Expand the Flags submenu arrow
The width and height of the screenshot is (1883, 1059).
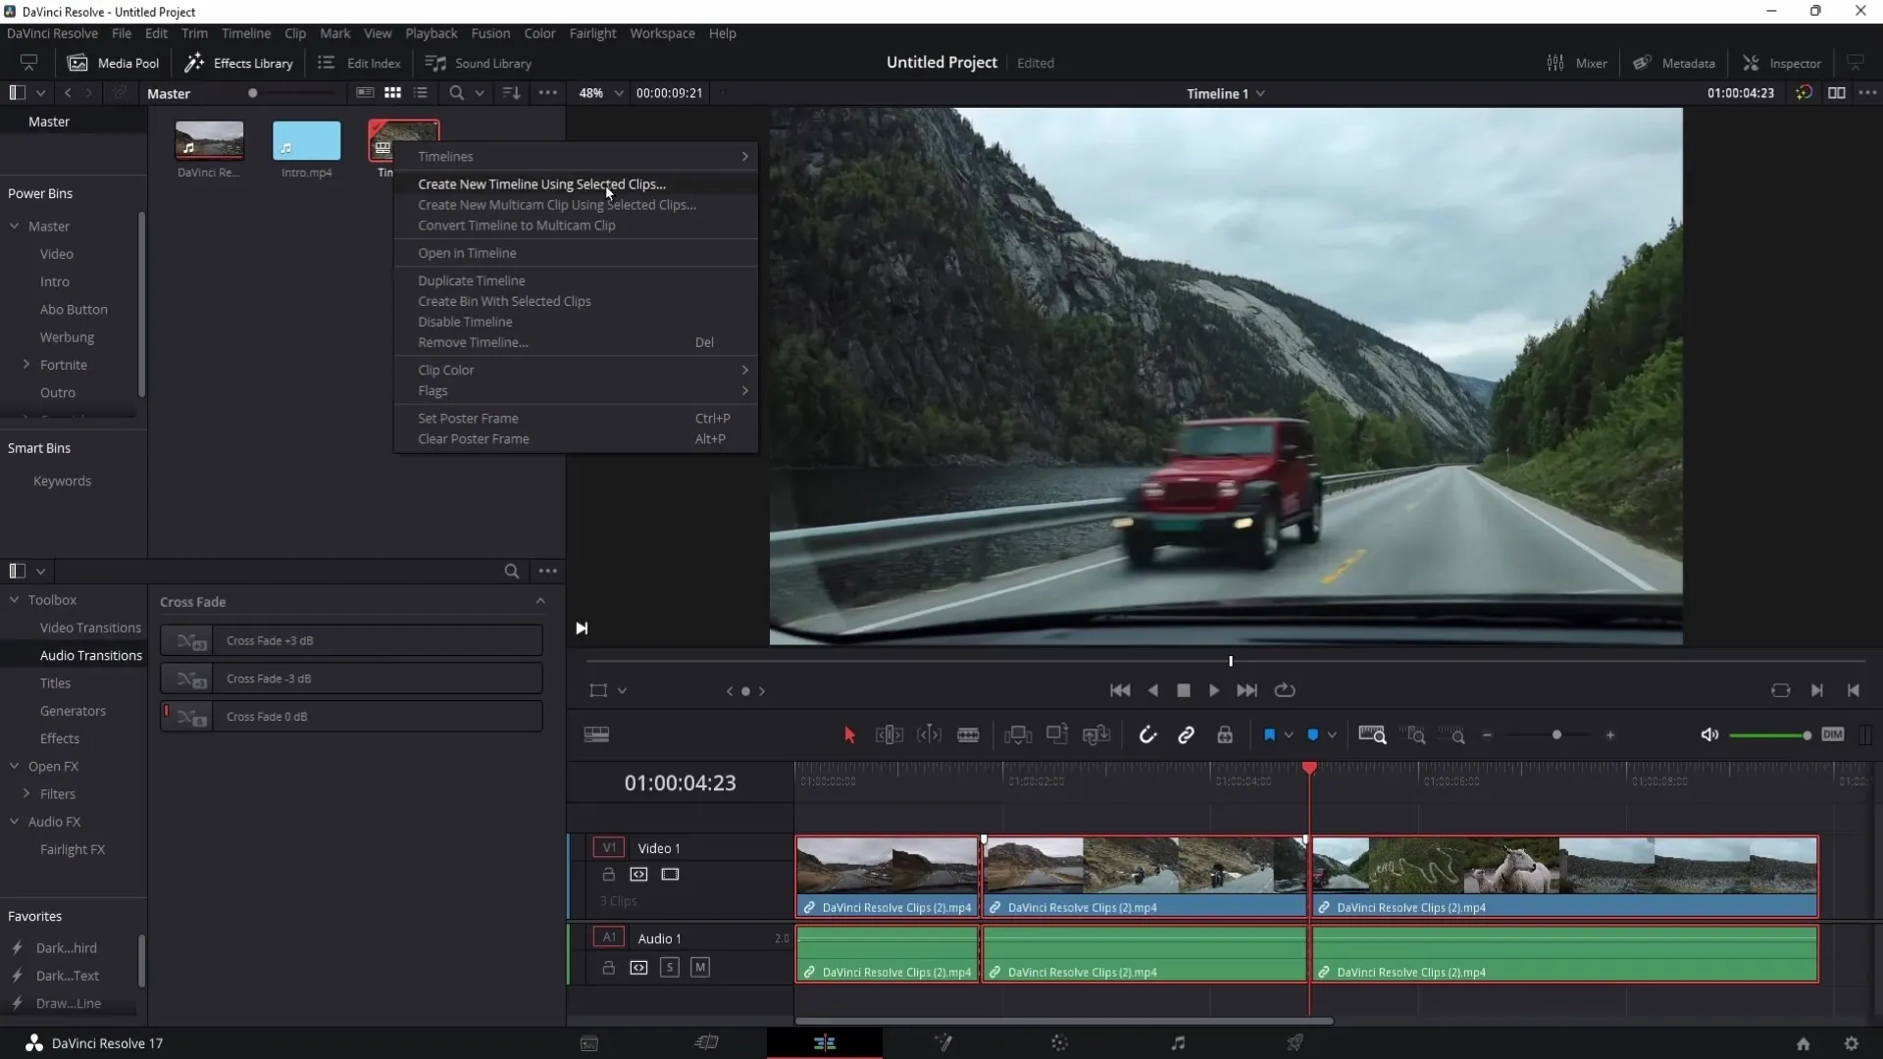745,390
